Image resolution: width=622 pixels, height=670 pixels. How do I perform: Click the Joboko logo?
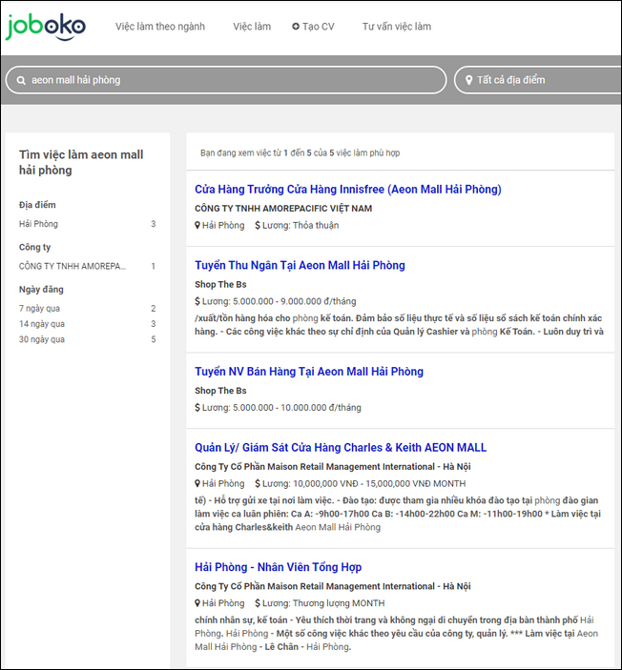coord(45,26)
